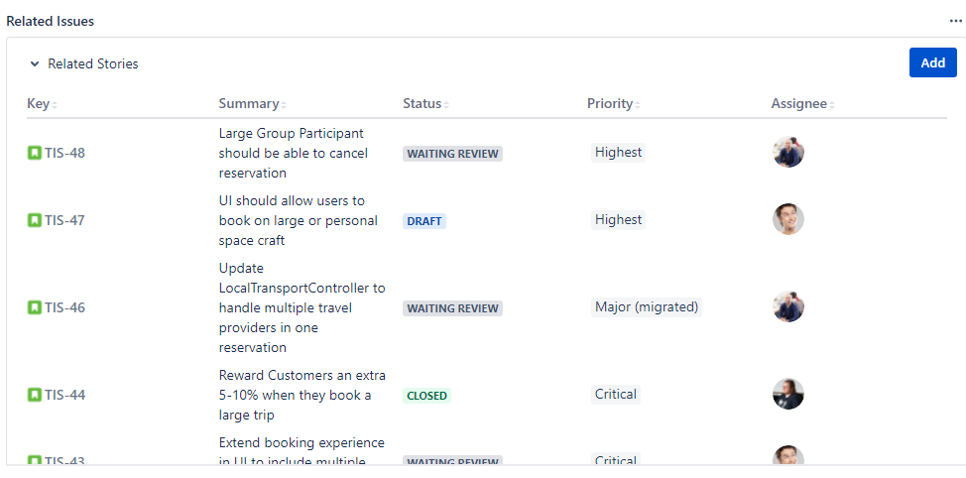The image size is (966, 478).
Task: Click the assignee avatar for TIS-44
Action: (788, 394)
